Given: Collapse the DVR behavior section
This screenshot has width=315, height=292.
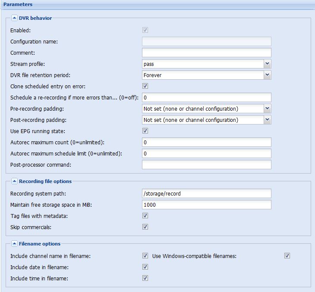Looking at the screenshot, I should (x=14, y=18).
